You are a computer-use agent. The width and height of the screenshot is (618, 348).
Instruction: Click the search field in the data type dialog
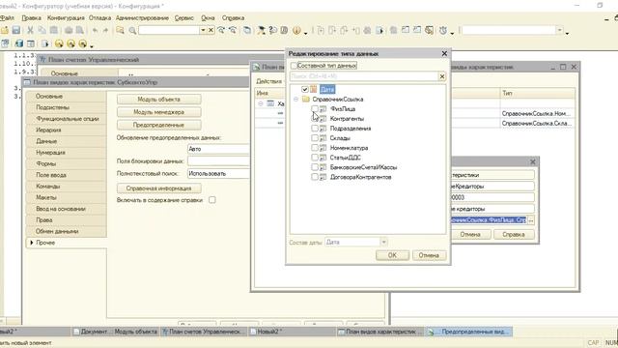[x=364, y=76]
